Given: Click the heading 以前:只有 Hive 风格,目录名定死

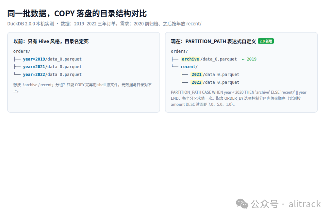Looking at the screenshot, I should tap(51, 41).
